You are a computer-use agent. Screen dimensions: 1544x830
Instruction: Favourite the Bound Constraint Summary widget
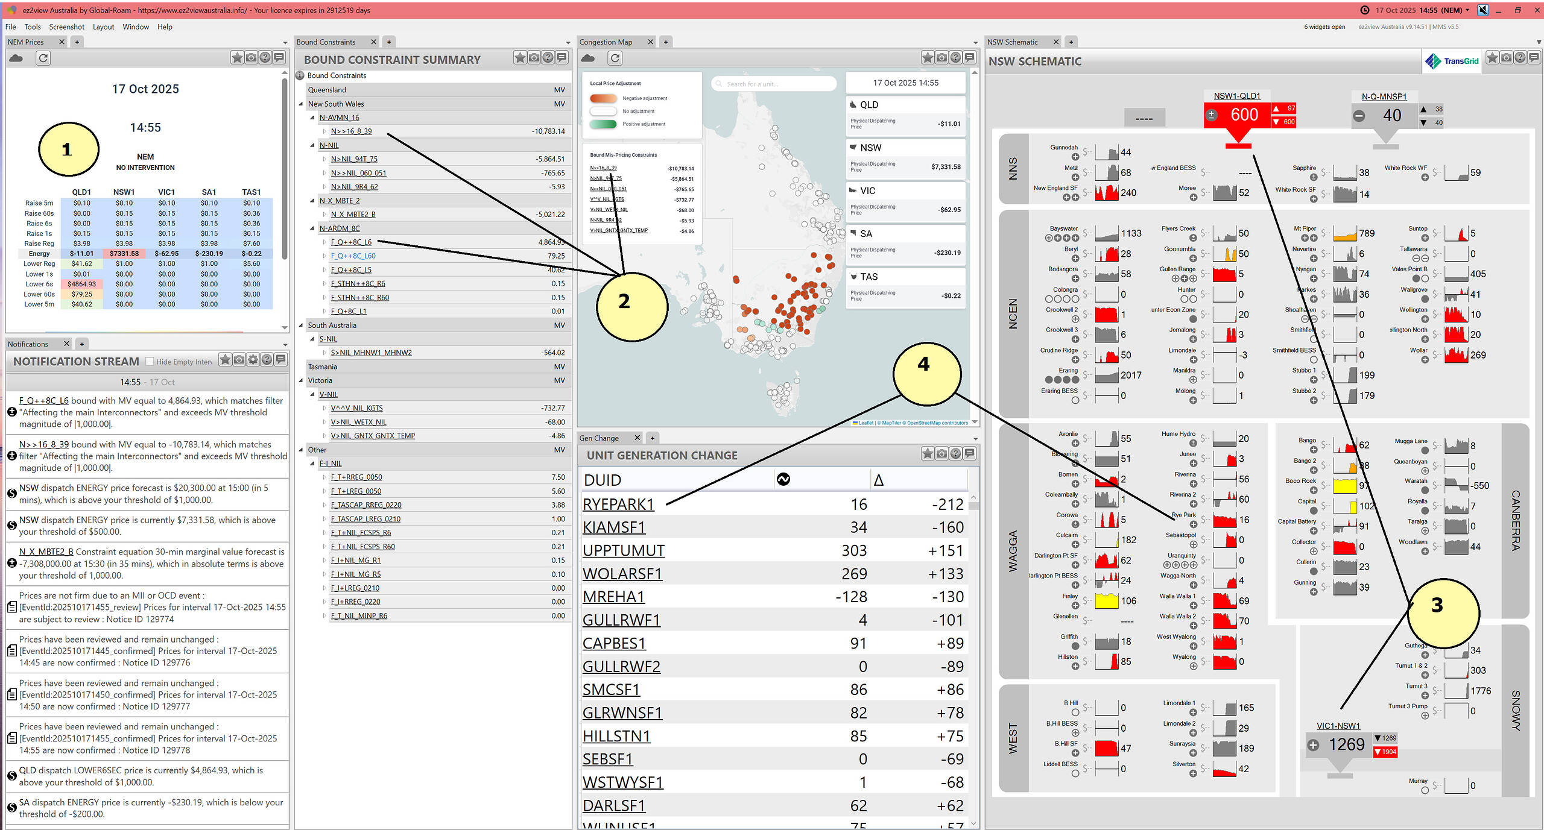click(x=519, y=57)
